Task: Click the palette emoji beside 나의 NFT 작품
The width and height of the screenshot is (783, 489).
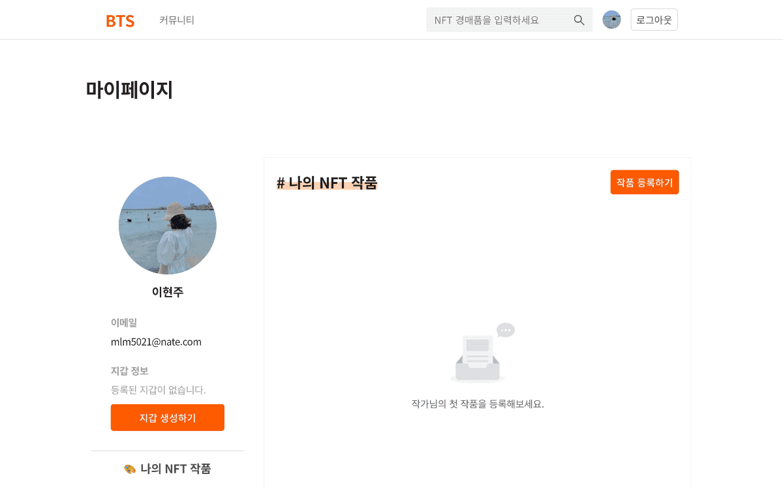Action: click(x=130, y=469)
